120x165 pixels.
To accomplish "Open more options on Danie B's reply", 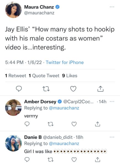I will click(112, 137).
